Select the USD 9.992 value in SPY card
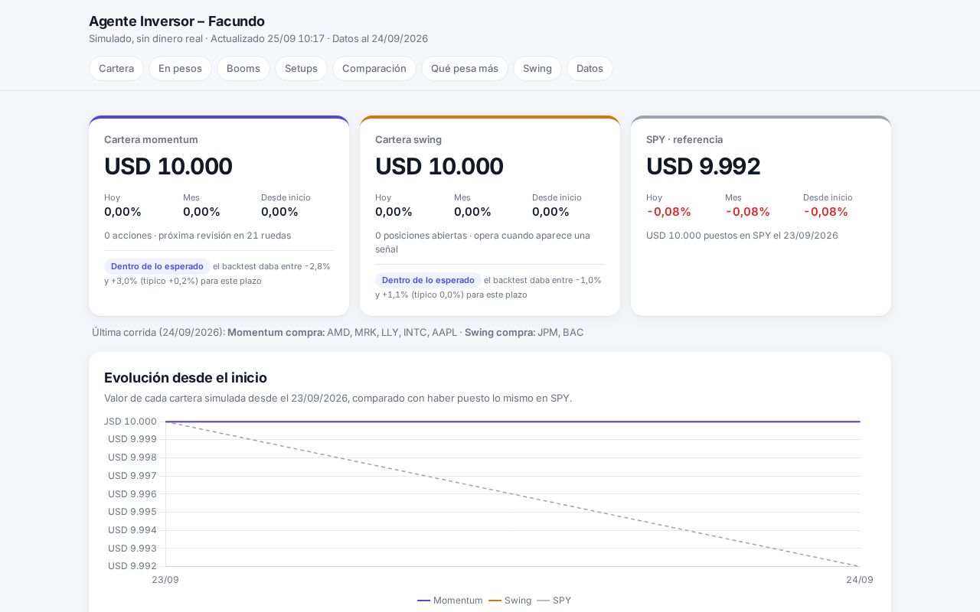 [x=704, y=166]
